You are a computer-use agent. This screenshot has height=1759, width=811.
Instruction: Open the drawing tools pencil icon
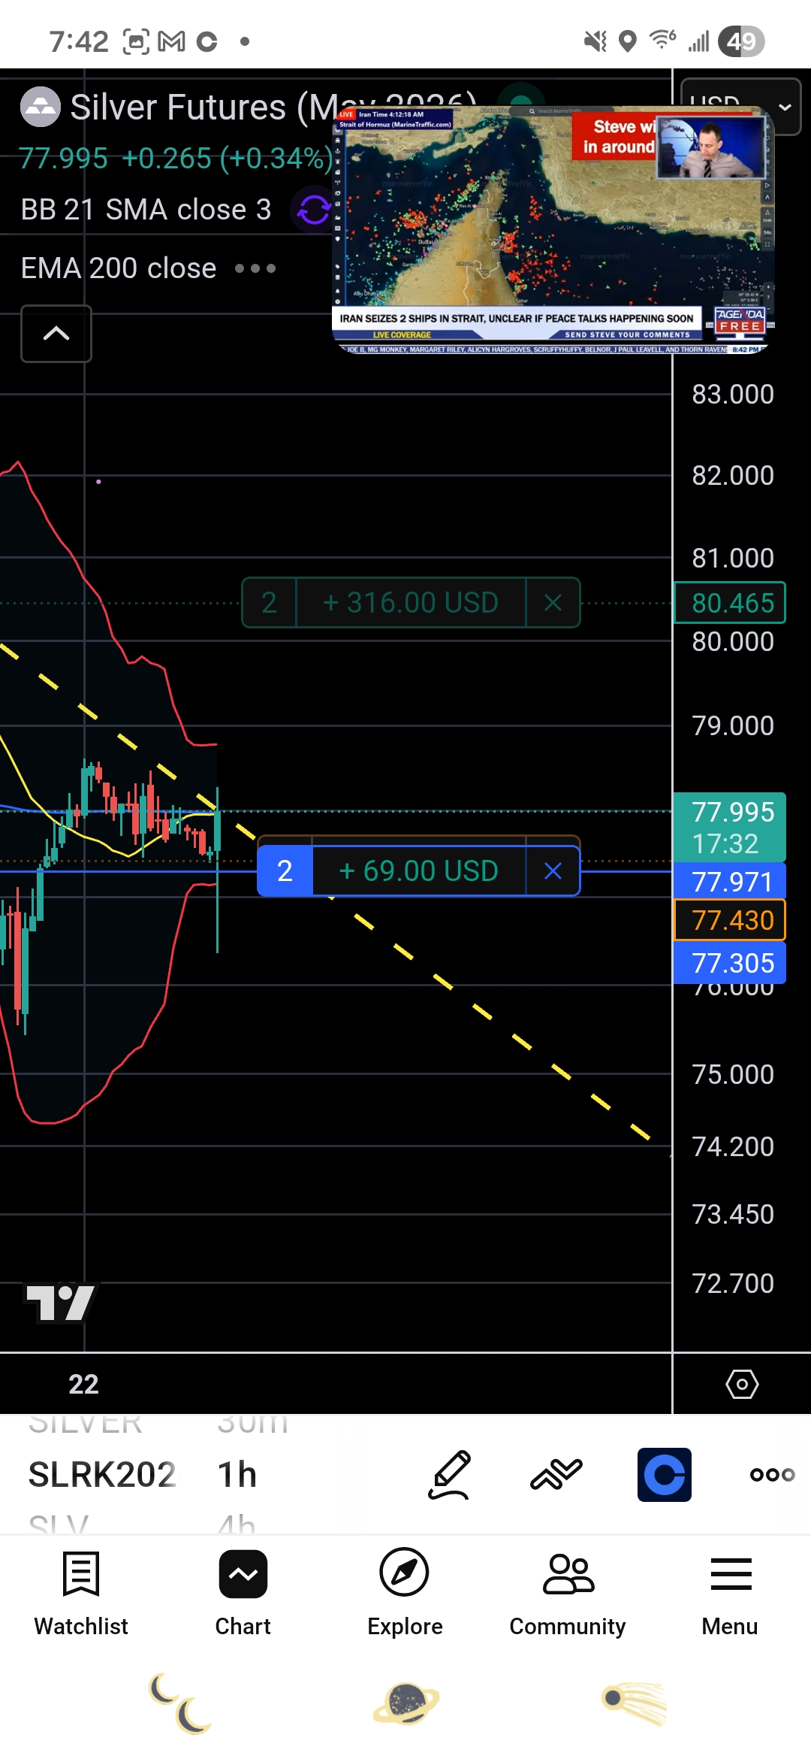(x=450, y=1475)
